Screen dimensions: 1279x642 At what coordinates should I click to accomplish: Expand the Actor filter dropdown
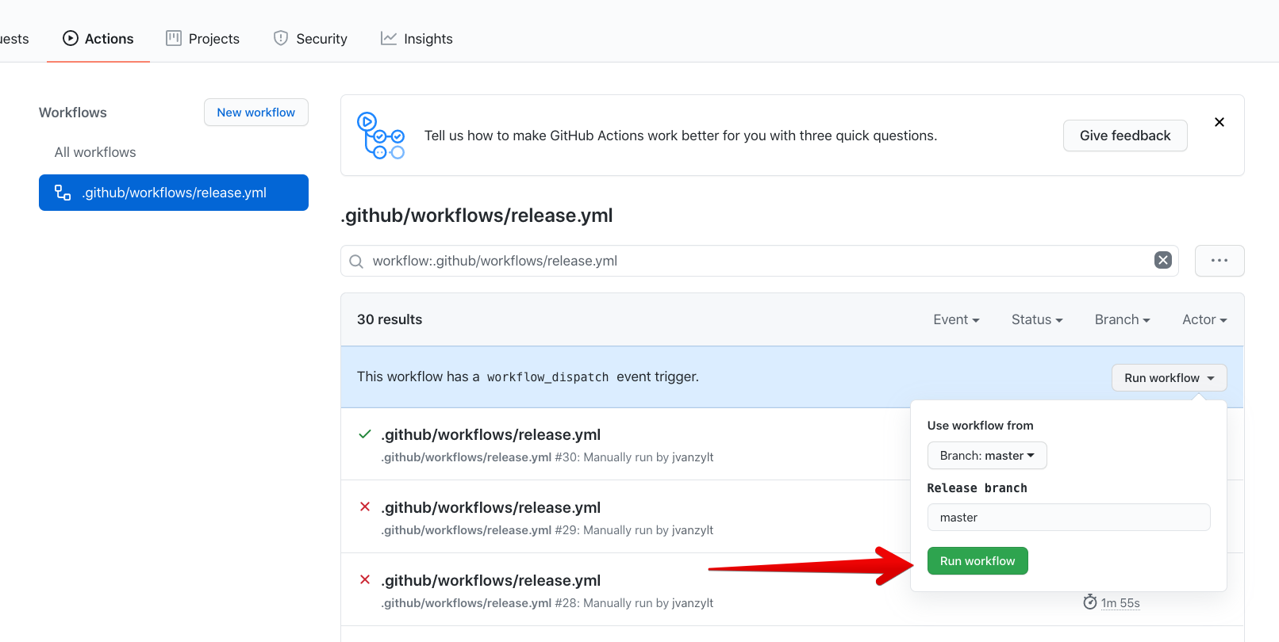tap(1205, 319)
